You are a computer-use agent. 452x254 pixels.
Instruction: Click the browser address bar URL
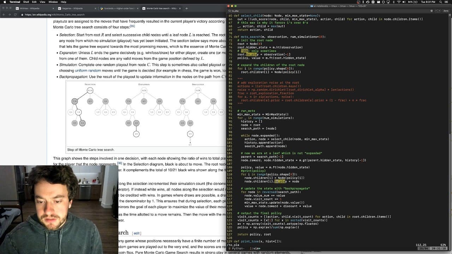[55, 15]
